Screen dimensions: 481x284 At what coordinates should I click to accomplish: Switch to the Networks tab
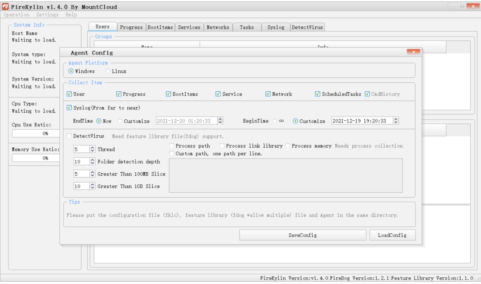click(218, 27)
